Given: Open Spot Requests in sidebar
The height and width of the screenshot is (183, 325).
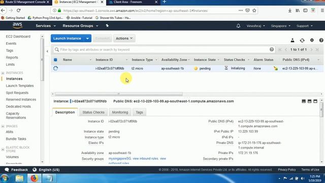Looking at the screenshot, I should click(17, 93).
